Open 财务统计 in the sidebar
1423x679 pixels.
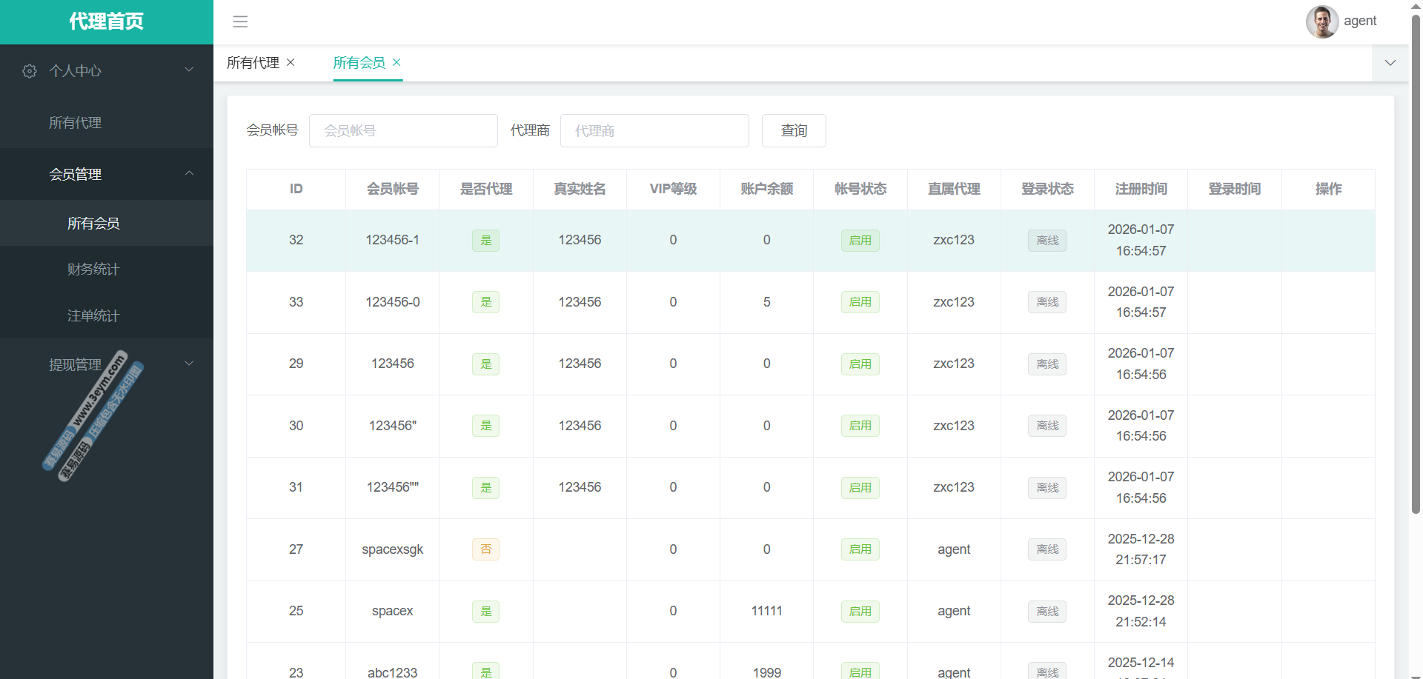click(x=93, y=270)
